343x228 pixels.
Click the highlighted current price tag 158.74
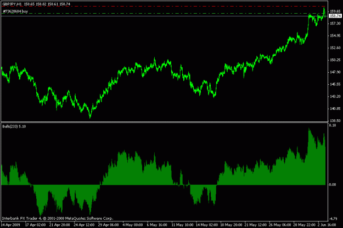[x=335, y=16]
